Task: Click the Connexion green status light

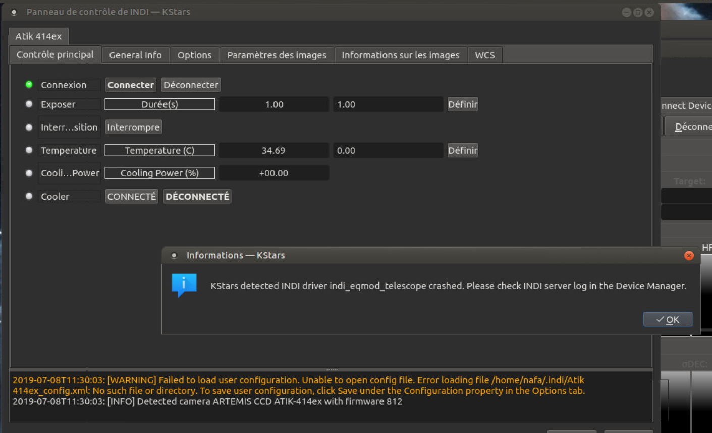Action: [29, 84]
